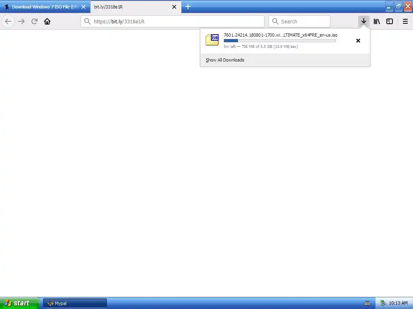Open a new tab with plus button
Image resolution: width=413 pixels, height=309 pixels.
(x=188, y=6)
